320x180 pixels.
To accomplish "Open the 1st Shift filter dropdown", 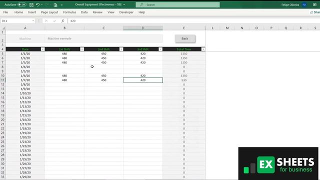I will click(82, 49).
